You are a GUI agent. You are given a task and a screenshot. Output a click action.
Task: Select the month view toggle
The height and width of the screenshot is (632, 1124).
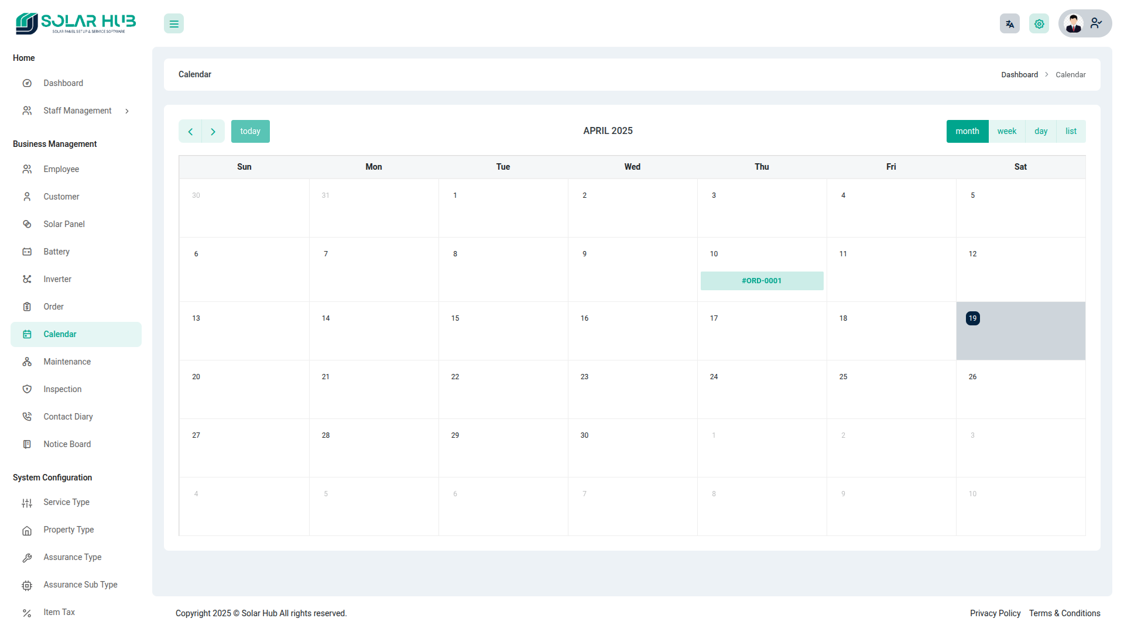click(x=967, y=132)
